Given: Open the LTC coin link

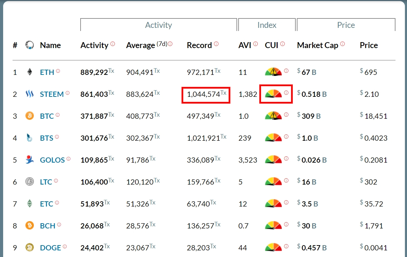Looking at the screenshot, I should 46,182.
